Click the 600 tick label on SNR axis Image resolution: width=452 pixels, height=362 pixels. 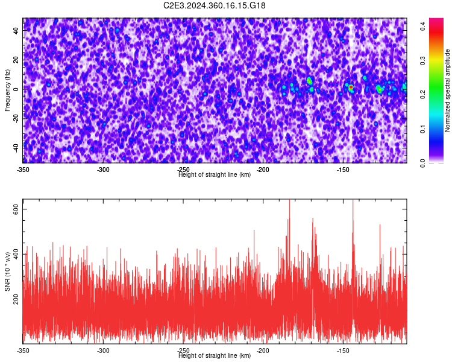coord(16,209)
